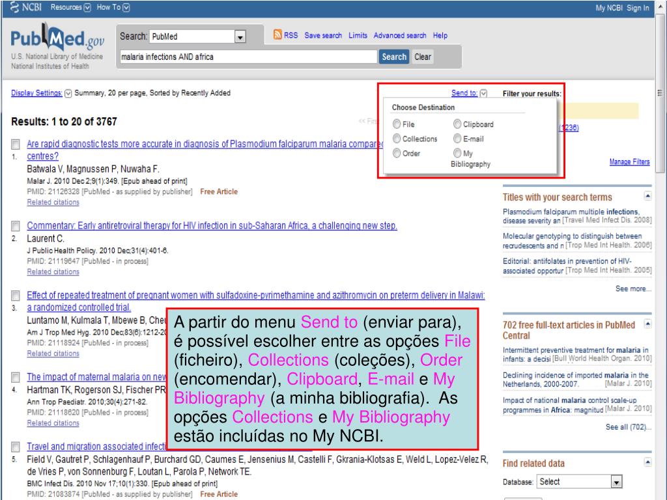The image size is (667, 500).
Task: Click the Results 1 to 20 of 3767 heading
Action: 64,122
